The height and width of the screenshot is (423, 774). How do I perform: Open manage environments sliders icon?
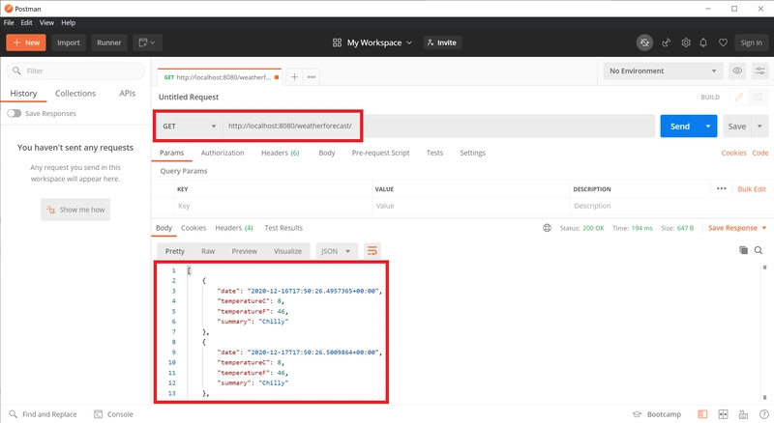759,71
